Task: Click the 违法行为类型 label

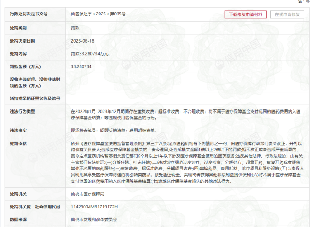Action: click(23, 111)
